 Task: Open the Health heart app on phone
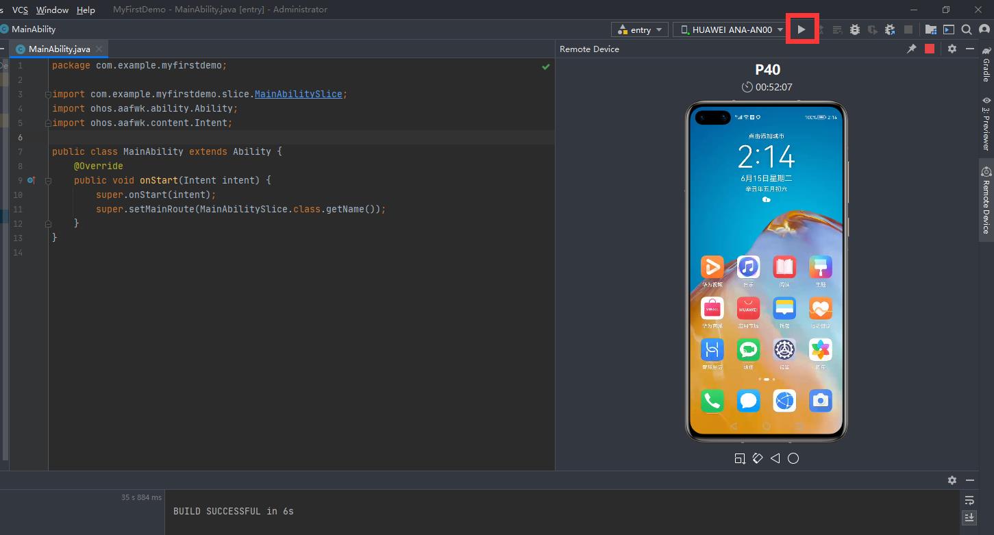pos(821,308)
